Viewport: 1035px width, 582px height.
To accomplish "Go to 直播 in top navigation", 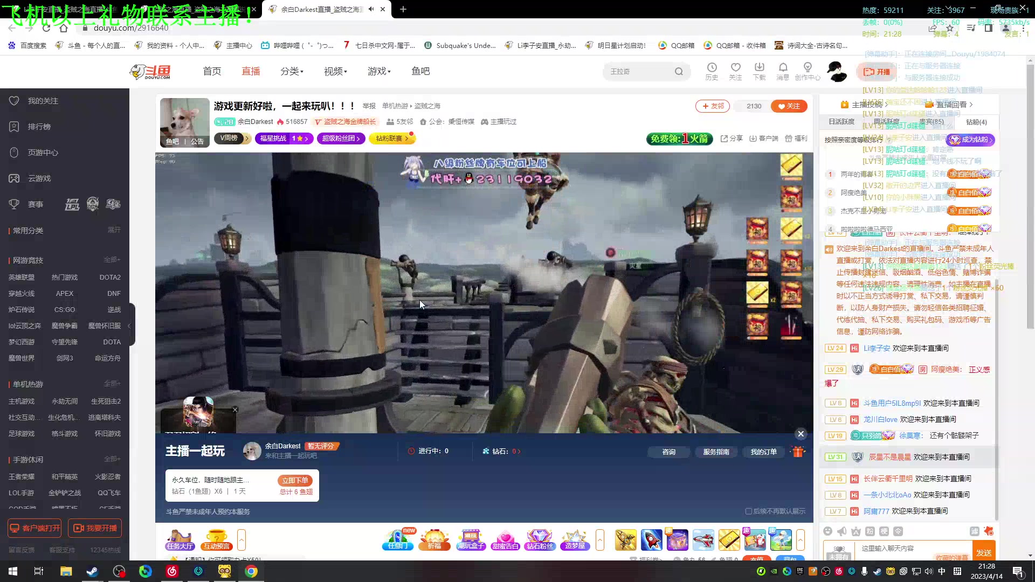I will point(251,71).
